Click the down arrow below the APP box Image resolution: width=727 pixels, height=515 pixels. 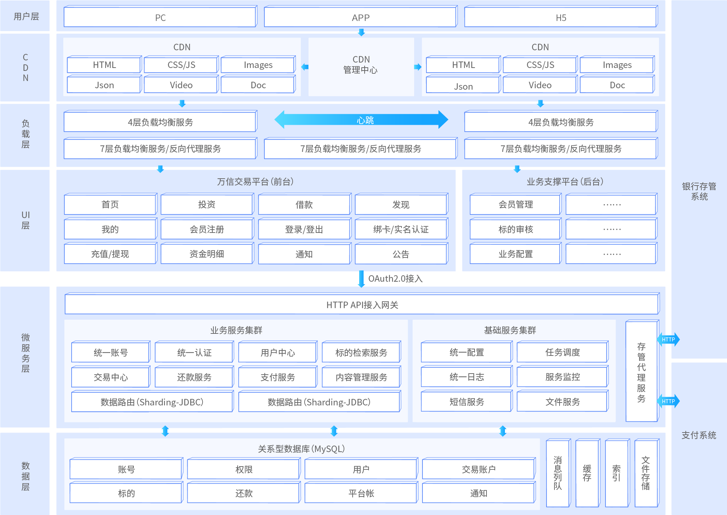coord(361,33)
